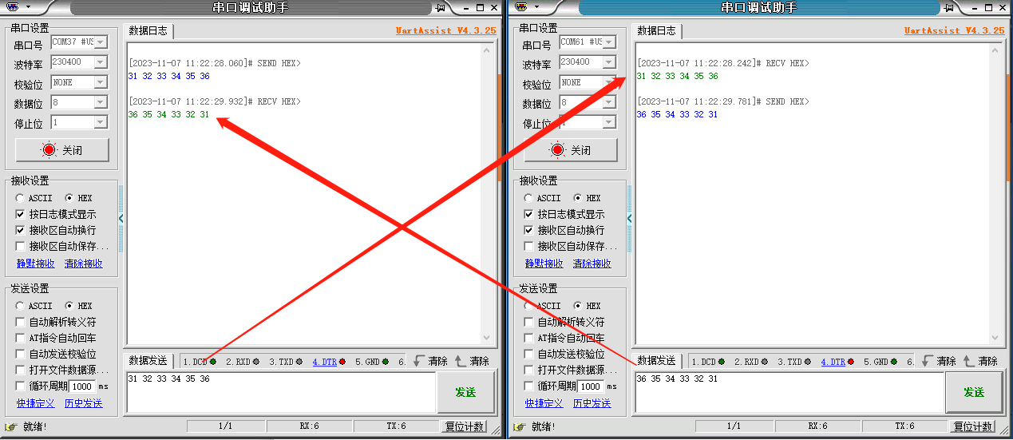1013x440 pixels.
Task: Open the UartAssist V4.3.25 link in left window
Action: tap(445, 30)
